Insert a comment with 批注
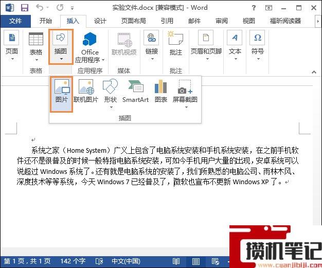Image resolution: width=322 pixels, height=268 pixels. [176, 44]
